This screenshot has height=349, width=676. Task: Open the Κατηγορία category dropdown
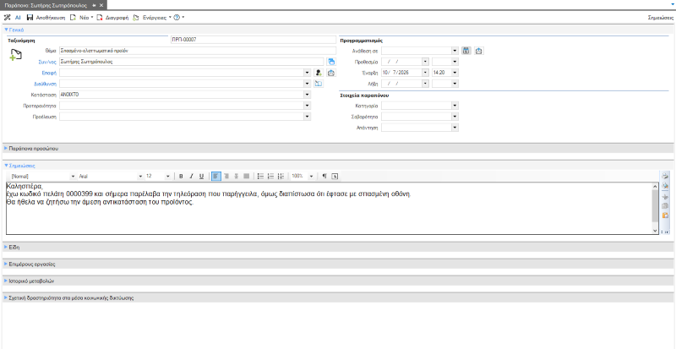coord(455,106)
